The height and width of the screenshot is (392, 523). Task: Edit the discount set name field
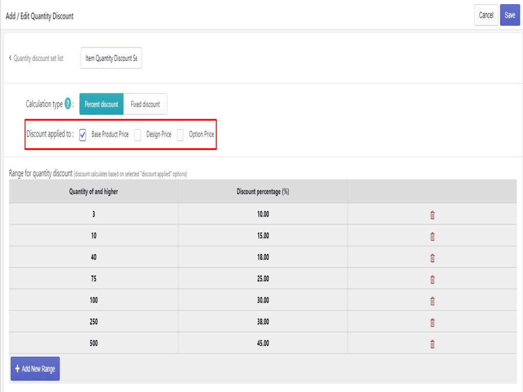(x=111, y=59)
